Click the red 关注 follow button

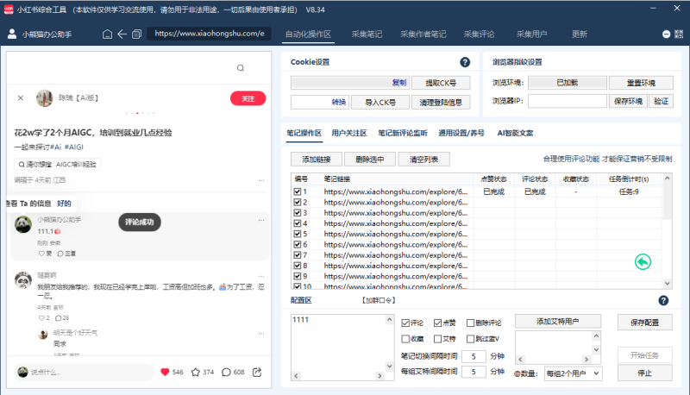coord(248,98)
